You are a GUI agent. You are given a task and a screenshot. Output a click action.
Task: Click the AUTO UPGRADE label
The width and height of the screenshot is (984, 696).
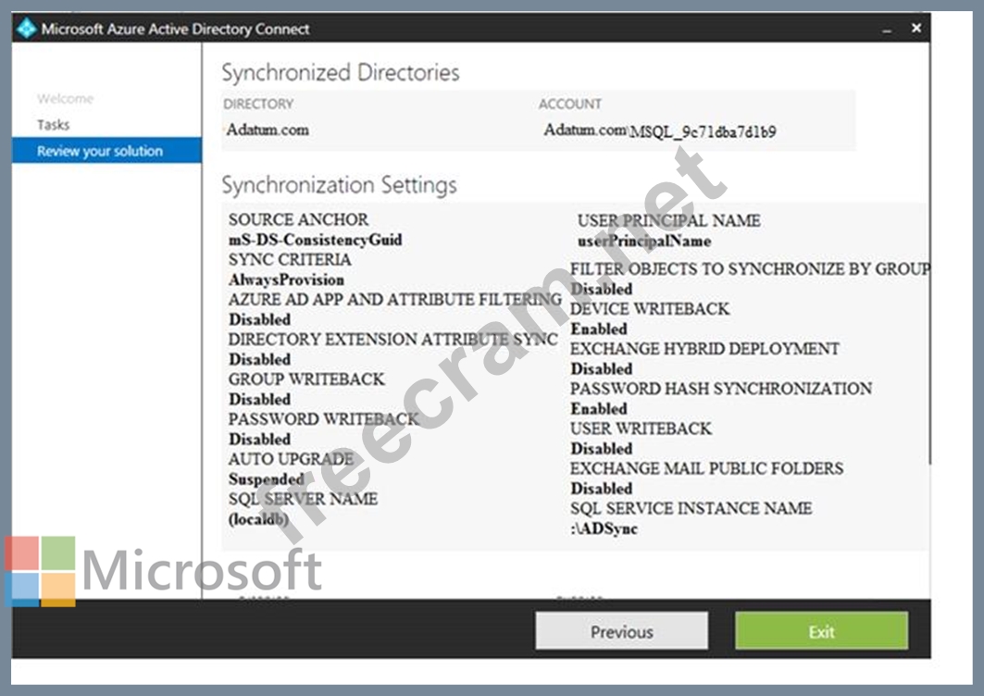point(291,459)
